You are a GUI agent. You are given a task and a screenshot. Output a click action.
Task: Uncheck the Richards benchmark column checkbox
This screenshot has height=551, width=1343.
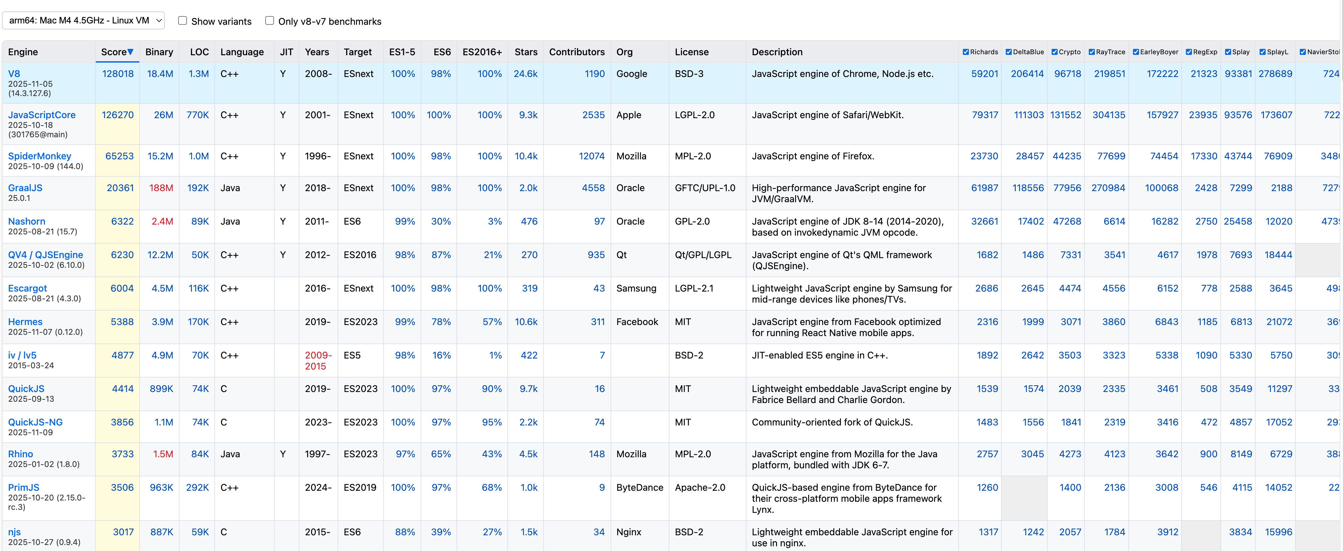966,52
